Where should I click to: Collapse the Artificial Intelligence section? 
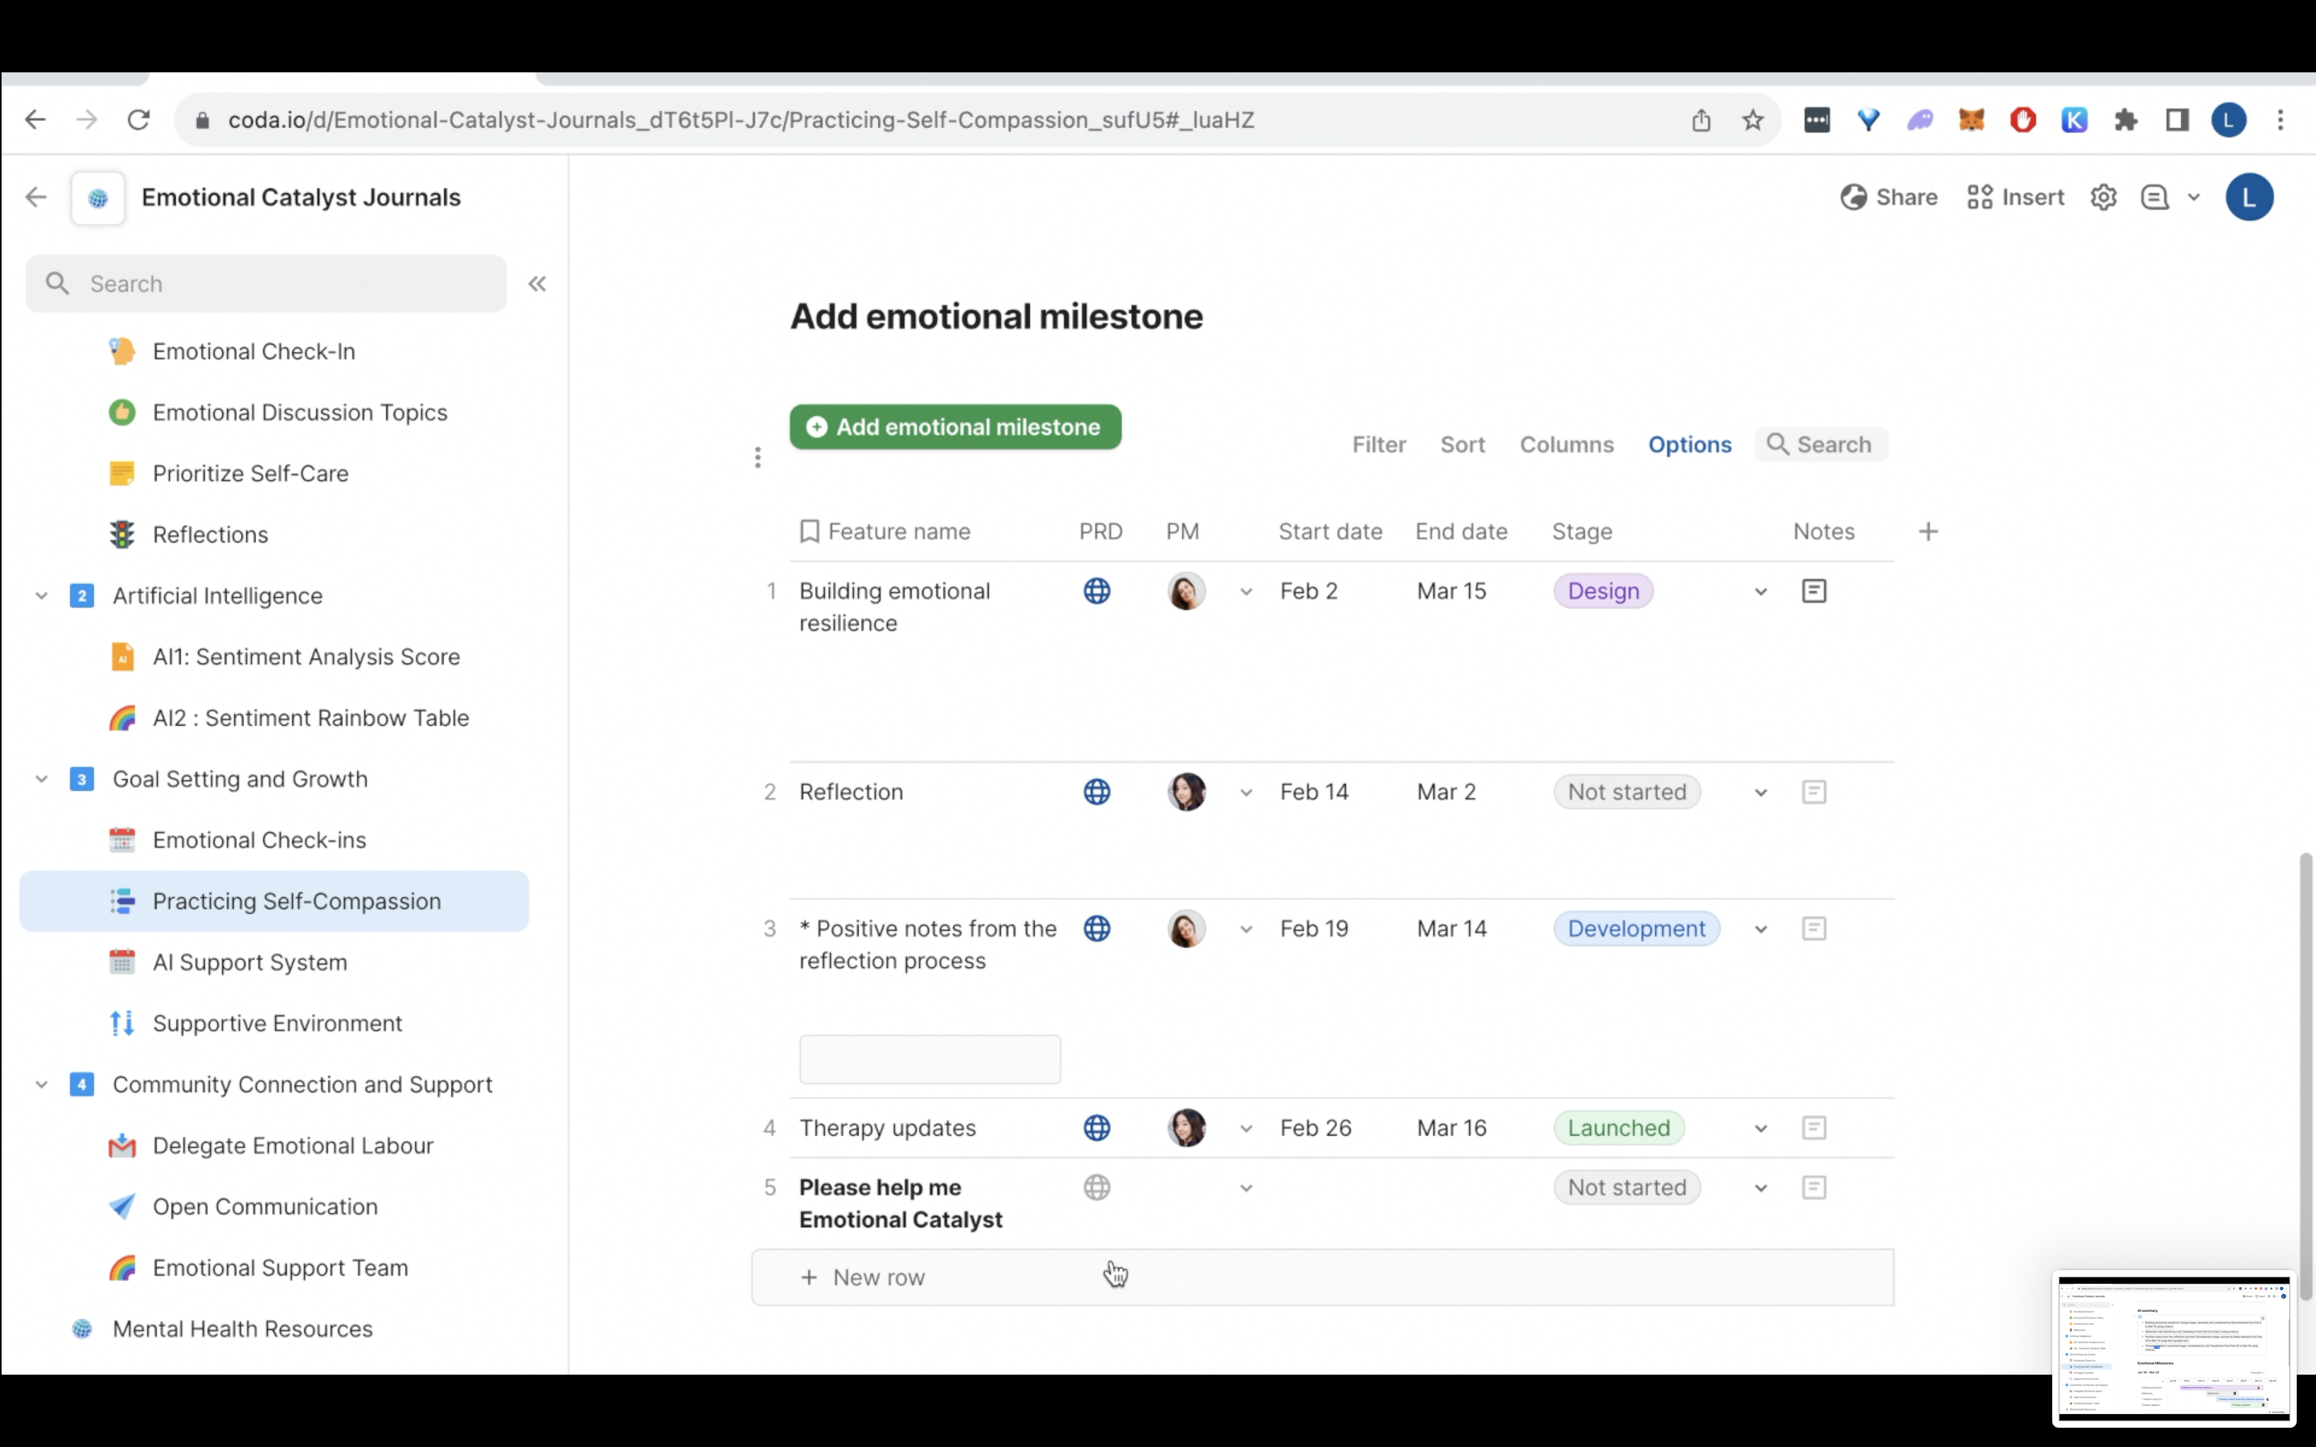[41, 596]
